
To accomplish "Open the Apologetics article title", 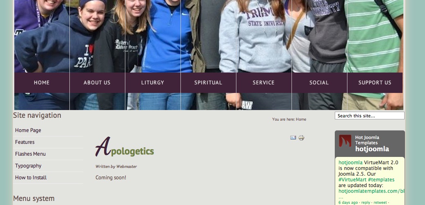I will pyautogui.click(x=125, y=147).
